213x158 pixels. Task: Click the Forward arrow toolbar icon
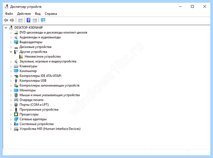click(12, 20)
